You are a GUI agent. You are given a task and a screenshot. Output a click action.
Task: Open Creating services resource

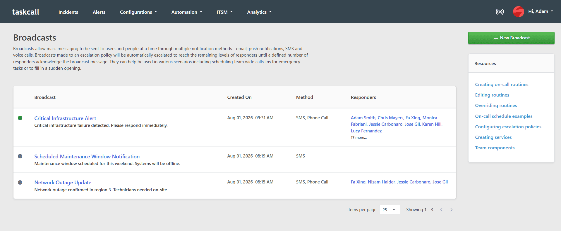[493, 137]
